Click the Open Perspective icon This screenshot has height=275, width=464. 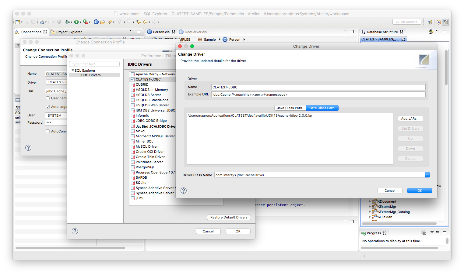(430, 22)
